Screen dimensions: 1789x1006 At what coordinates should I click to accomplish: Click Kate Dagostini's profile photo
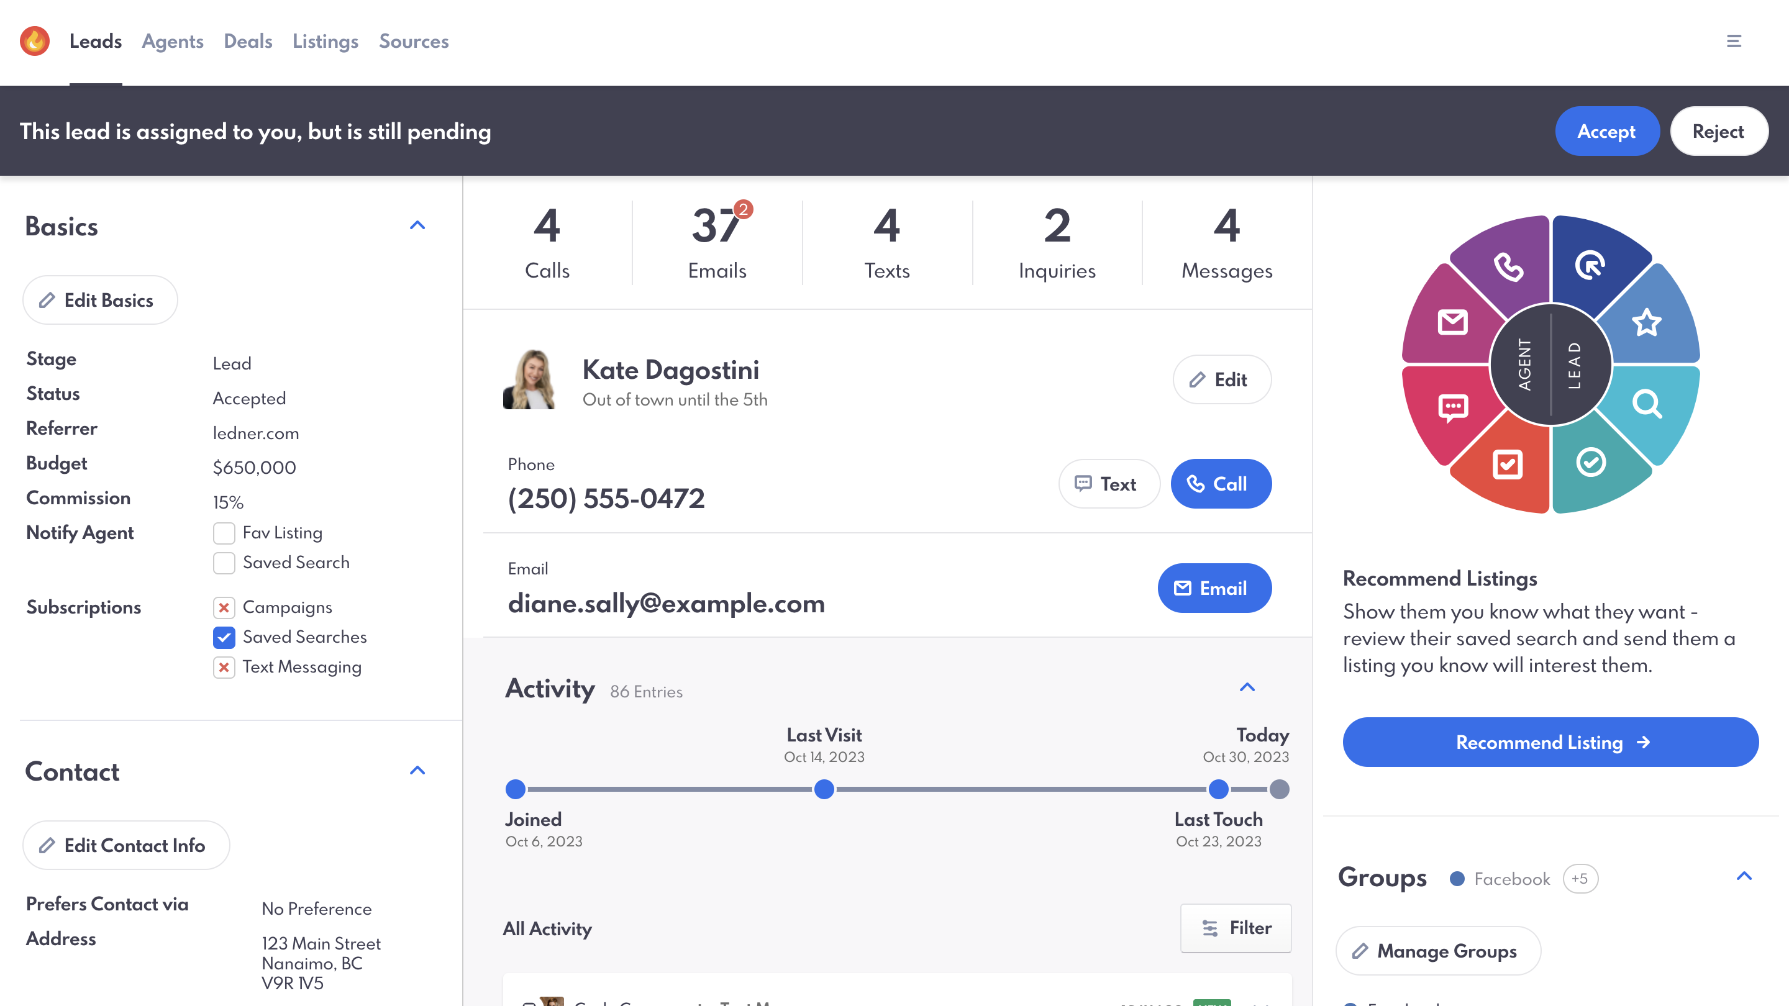point(530,380)
